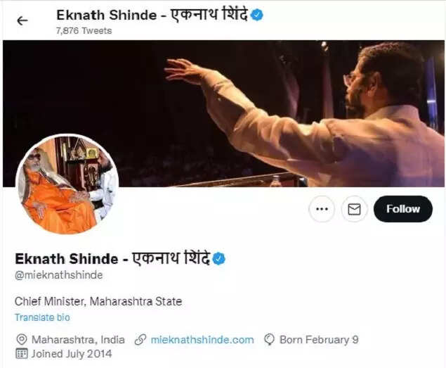Click the calendar joined-date icon

coord(21,354)
